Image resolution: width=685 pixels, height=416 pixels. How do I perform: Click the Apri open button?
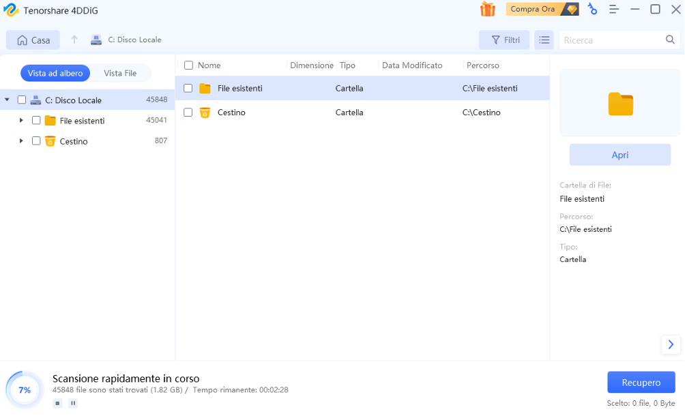(620, 155)
